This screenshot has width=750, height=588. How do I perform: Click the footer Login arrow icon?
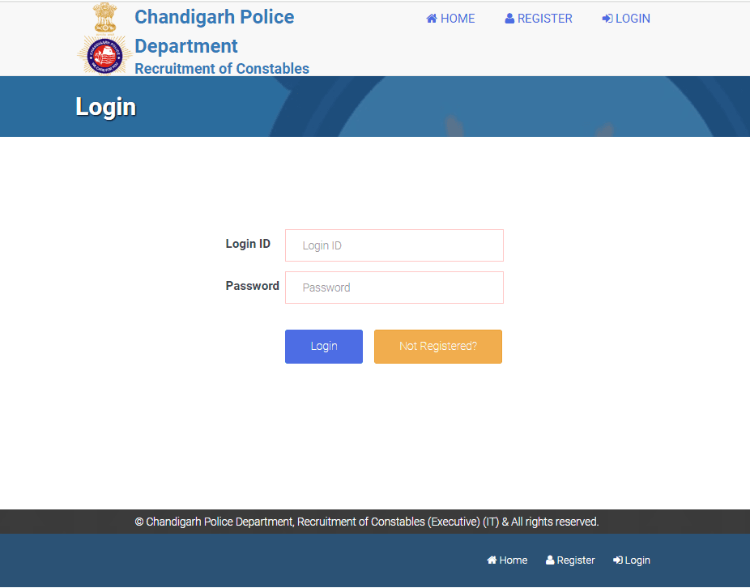pos(618,560)
